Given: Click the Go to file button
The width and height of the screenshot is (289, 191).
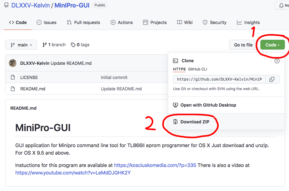Looking at the screenshot, I should click(x=243, y=45).
